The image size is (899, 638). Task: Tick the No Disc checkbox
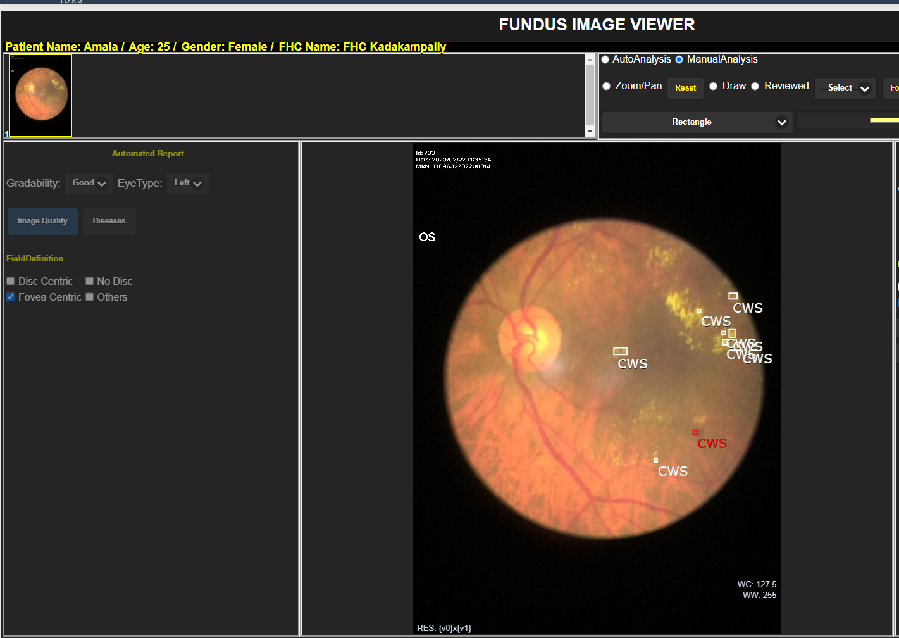90,281
